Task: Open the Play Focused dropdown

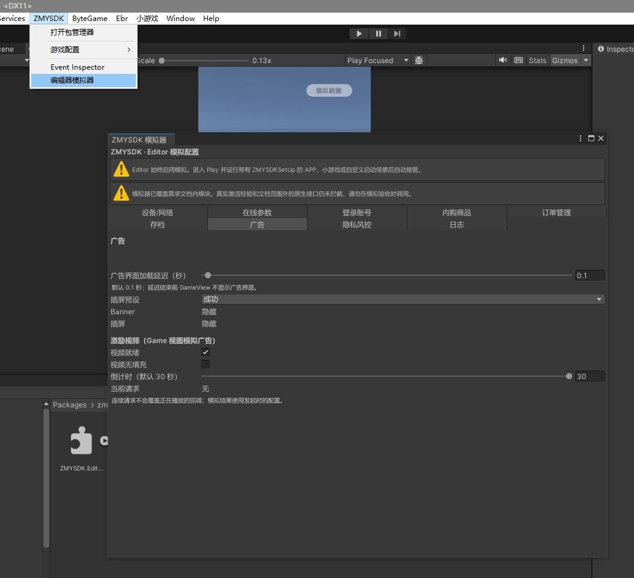Action: pos(377,60)
